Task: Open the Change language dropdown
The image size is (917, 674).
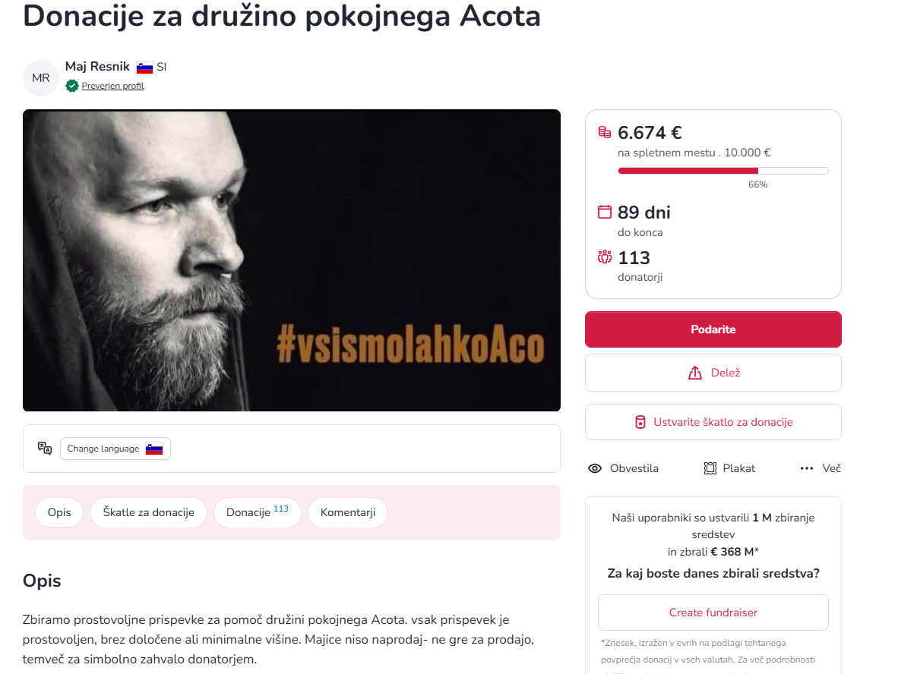Action: point(115,449)
